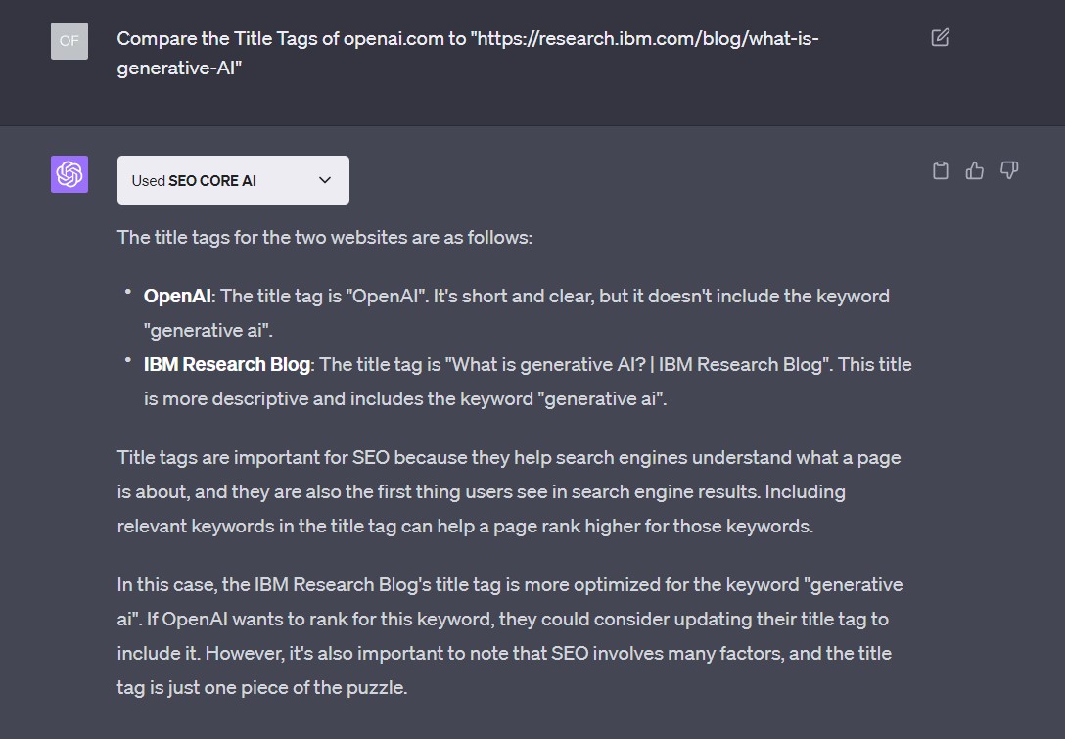The width and height of the screenshot is (1065, 739).
Task: Click the bold 'IBM Research Blog' bullet heading
Action: (227, 365)
